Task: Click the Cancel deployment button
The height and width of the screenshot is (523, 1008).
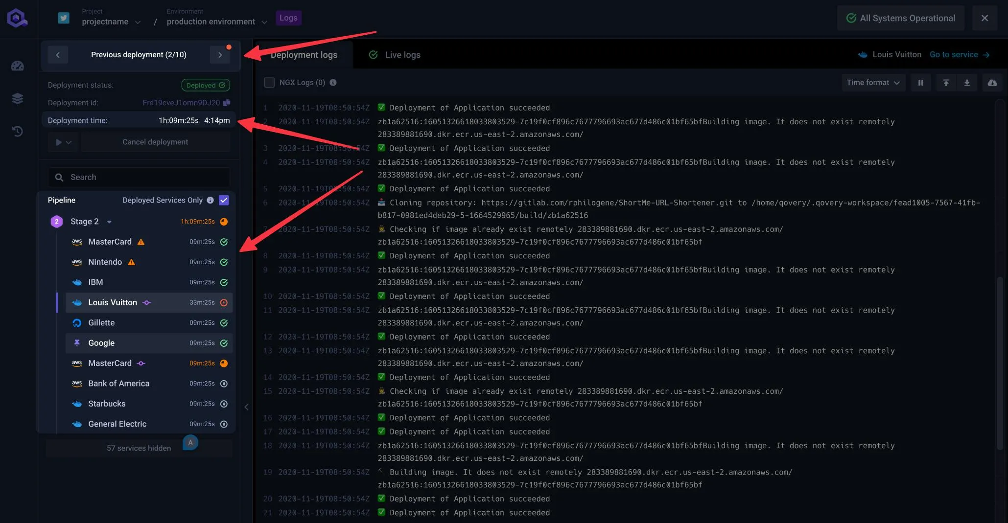Action: 155,142
